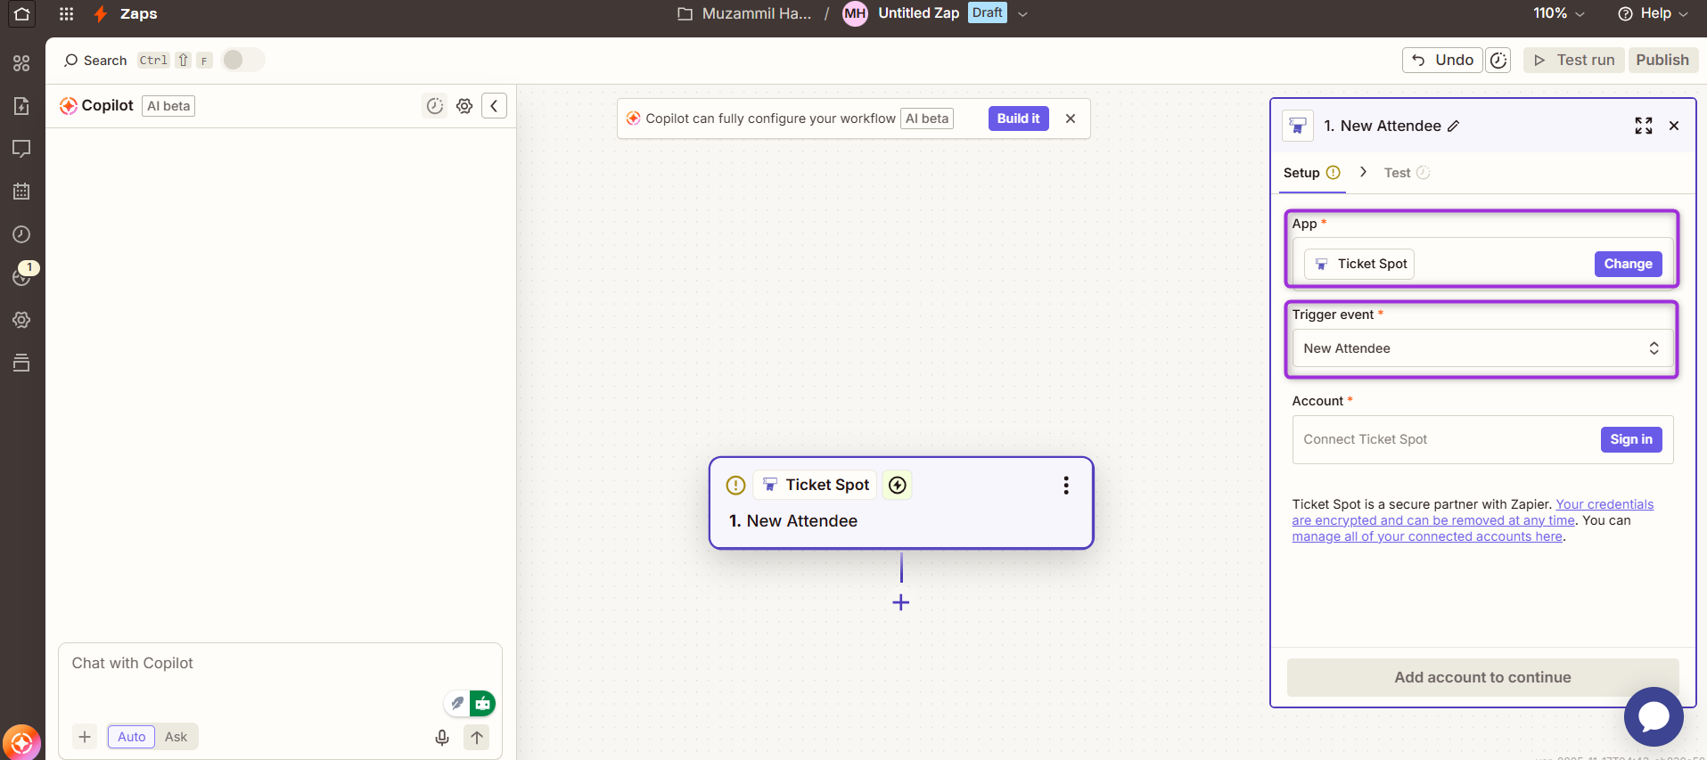Image resolution: width=1707 pixels, height=760 pixels.
Task: Click the Undo button
Action: (x=1443, y=60)
